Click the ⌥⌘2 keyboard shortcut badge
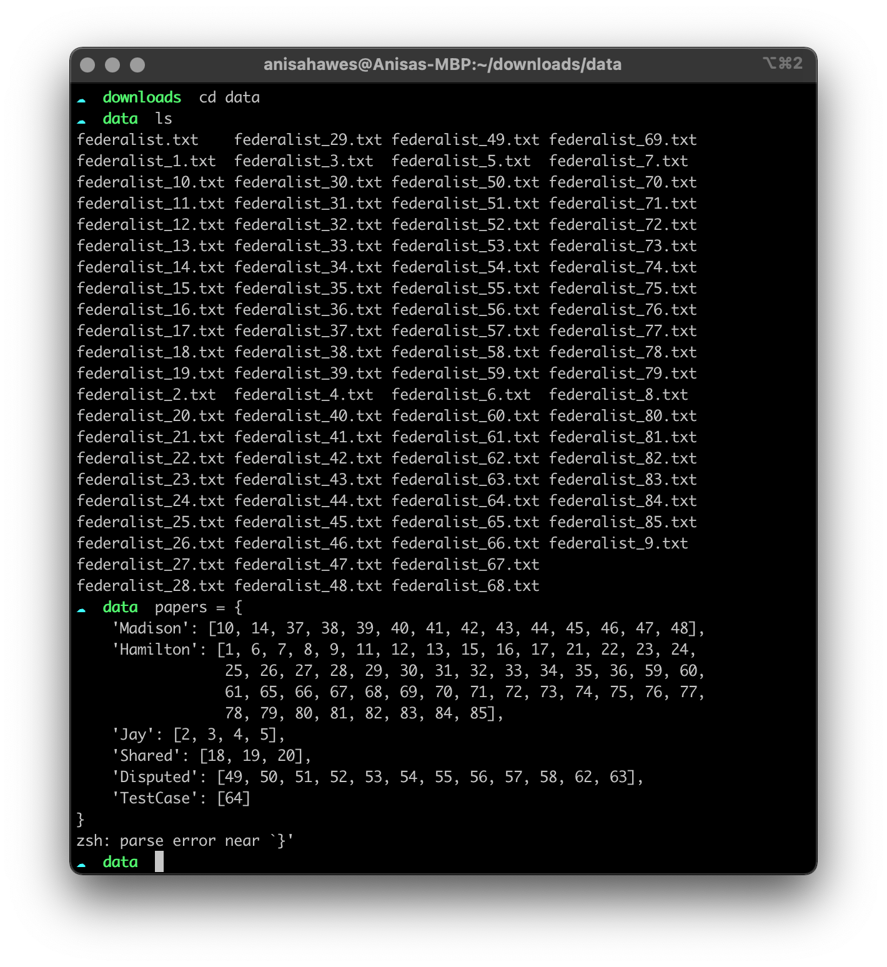The image size is (887, 967). click(x=784, y=62)
